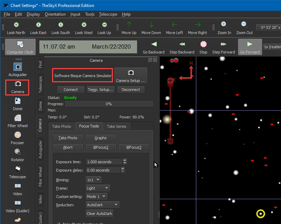Open the Binning dropdown

pos(93,180)
